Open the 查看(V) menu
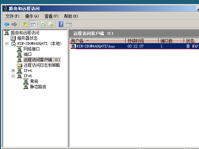This screenshot has height=149, width=199. pyautogui.click(x=51, y=16)
